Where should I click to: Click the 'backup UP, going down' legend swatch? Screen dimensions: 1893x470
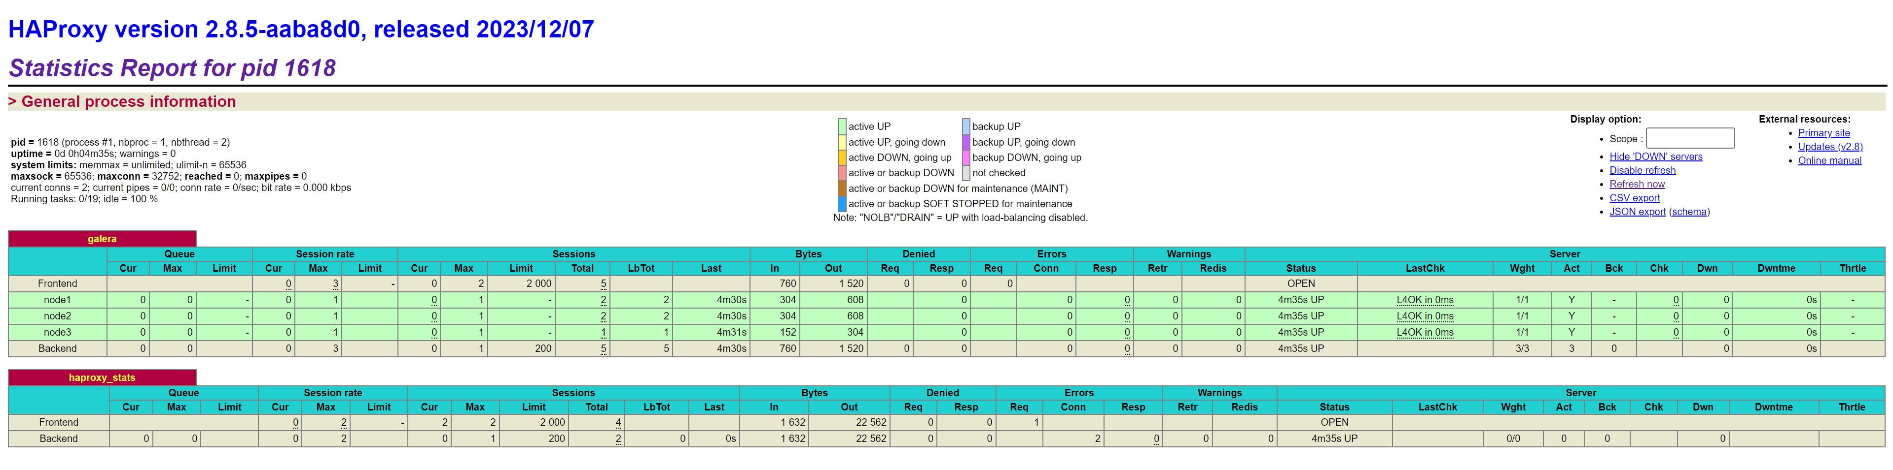(966, 142)
